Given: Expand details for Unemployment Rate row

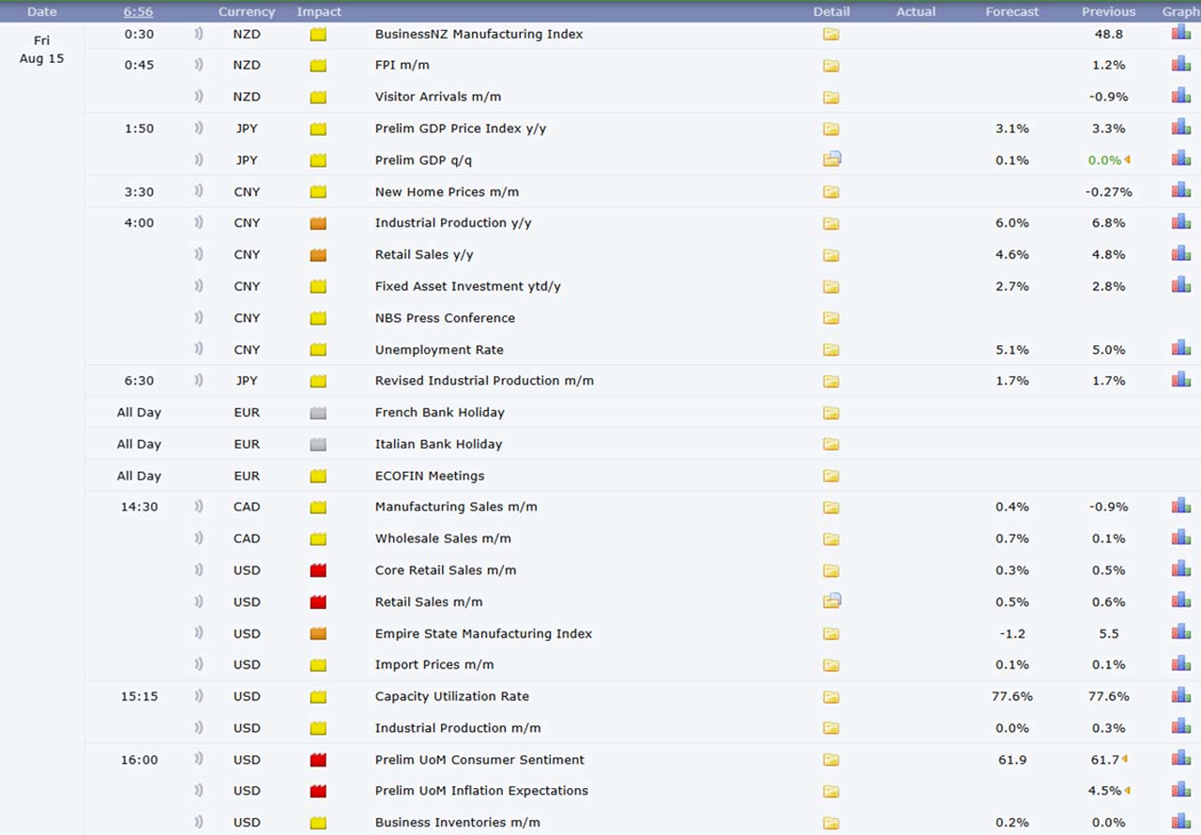Looking at the screenshot, I should coord(830,350).
